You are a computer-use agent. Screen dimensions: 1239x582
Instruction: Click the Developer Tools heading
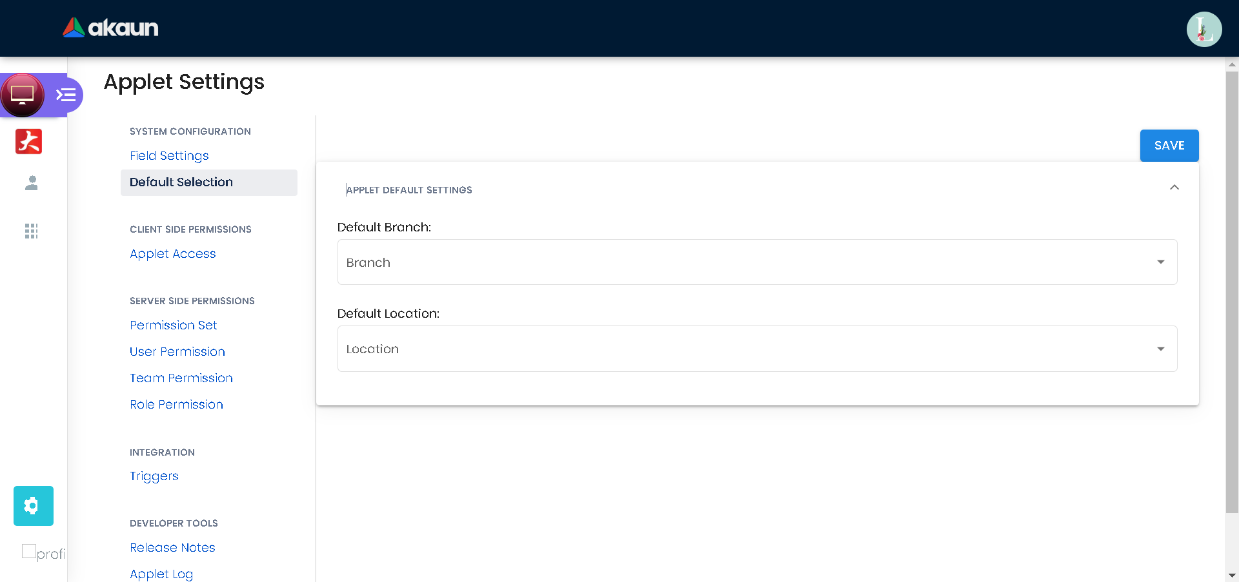pos(174,523)
